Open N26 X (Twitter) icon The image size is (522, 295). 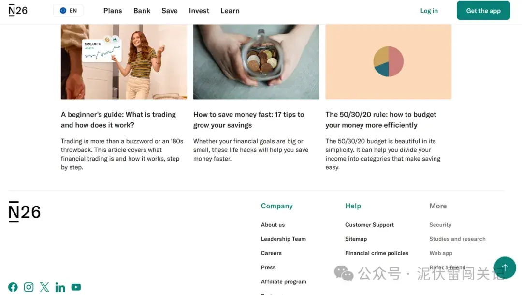pyautogui.click(x=44, y=287)
